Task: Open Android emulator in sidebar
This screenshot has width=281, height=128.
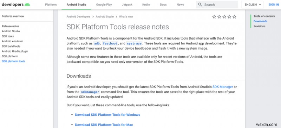Action: click(x=12, y=41)
